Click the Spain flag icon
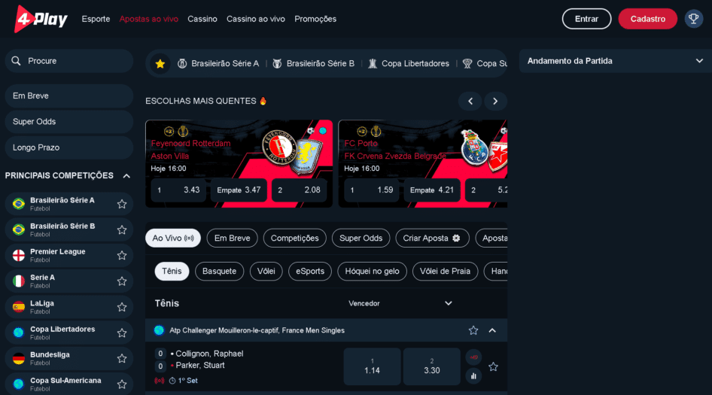 [19, 307]
